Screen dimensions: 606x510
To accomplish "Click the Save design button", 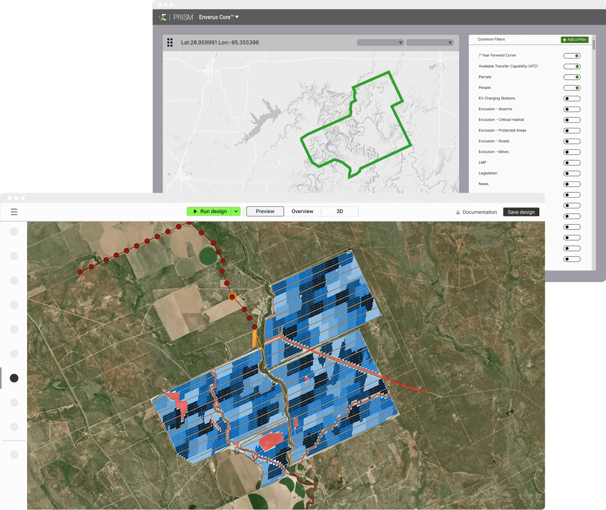I will pos(521,212).
